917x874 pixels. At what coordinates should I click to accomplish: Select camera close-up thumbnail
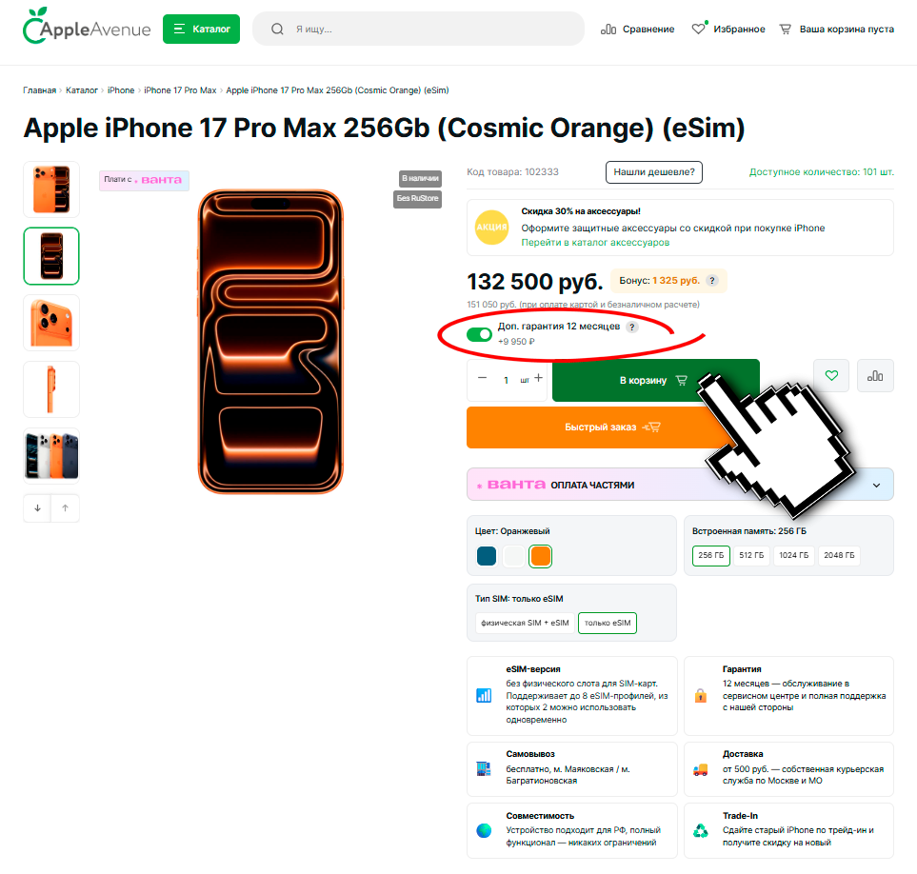[x=51, y=323]
